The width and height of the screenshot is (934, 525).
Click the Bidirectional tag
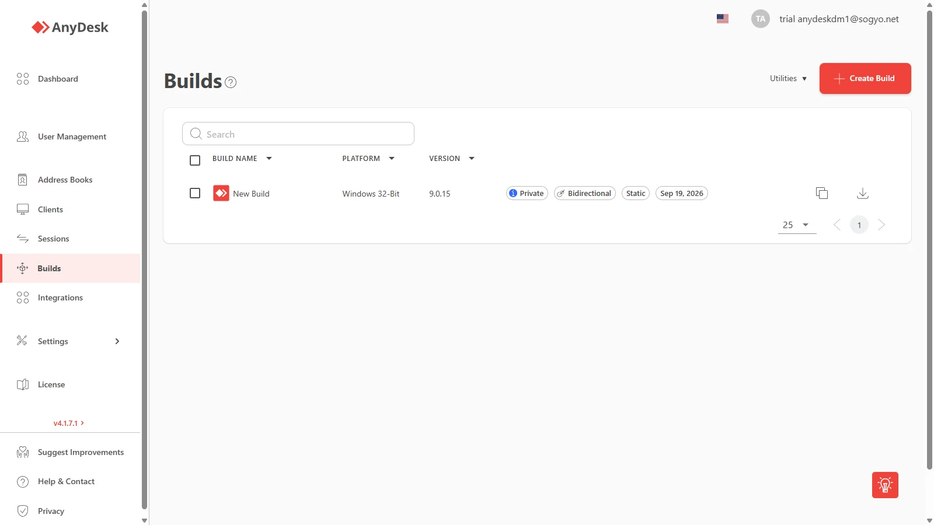pyautogui.click(x=585, y=193)
